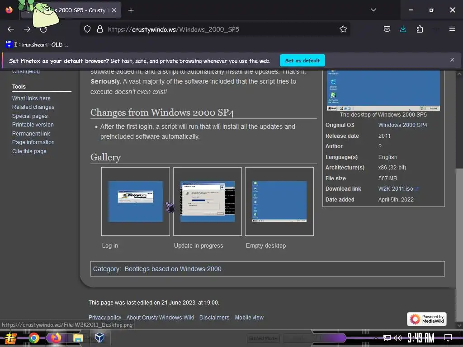The width and height of the screenshot is (463, 347).
Task: Click the Powered by MediaWiki badge
Action: click(x=427, y=319)
